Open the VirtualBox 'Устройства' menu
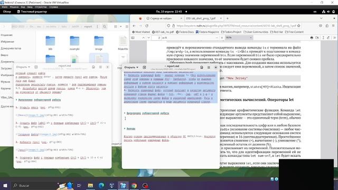338x190 pixels. [41, 7]
